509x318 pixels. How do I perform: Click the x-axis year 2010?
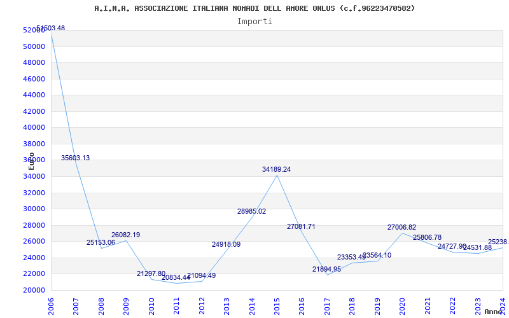151,306
